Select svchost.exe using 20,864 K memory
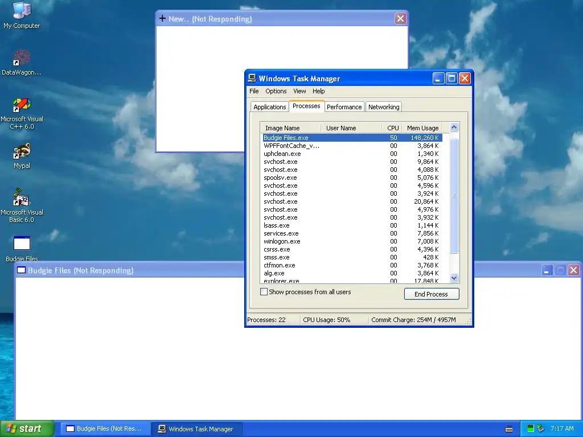This screenshot has height=437, width=583. tap(352, 201)
